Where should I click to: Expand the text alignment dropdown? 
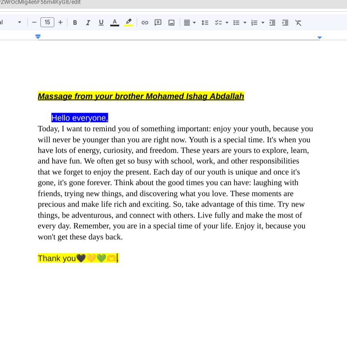tap(194, 22)
